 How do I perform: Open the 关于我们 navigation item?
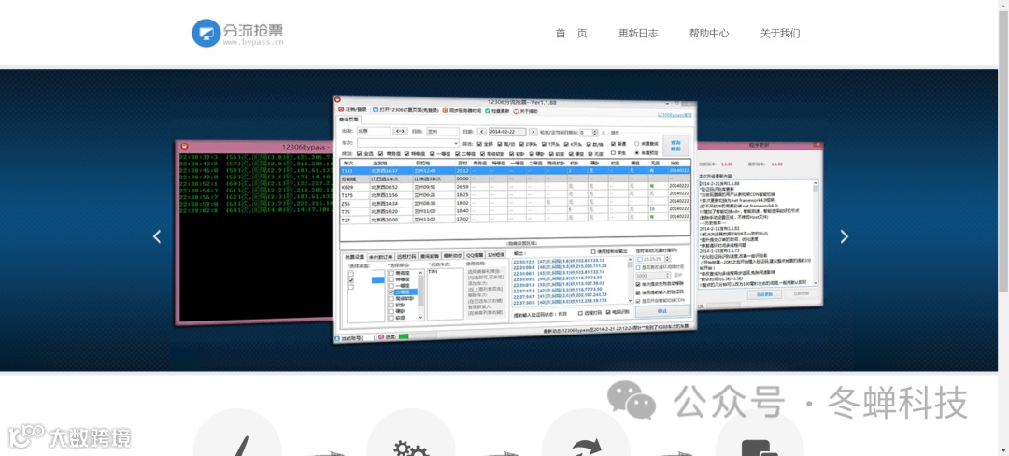[779, 34]
